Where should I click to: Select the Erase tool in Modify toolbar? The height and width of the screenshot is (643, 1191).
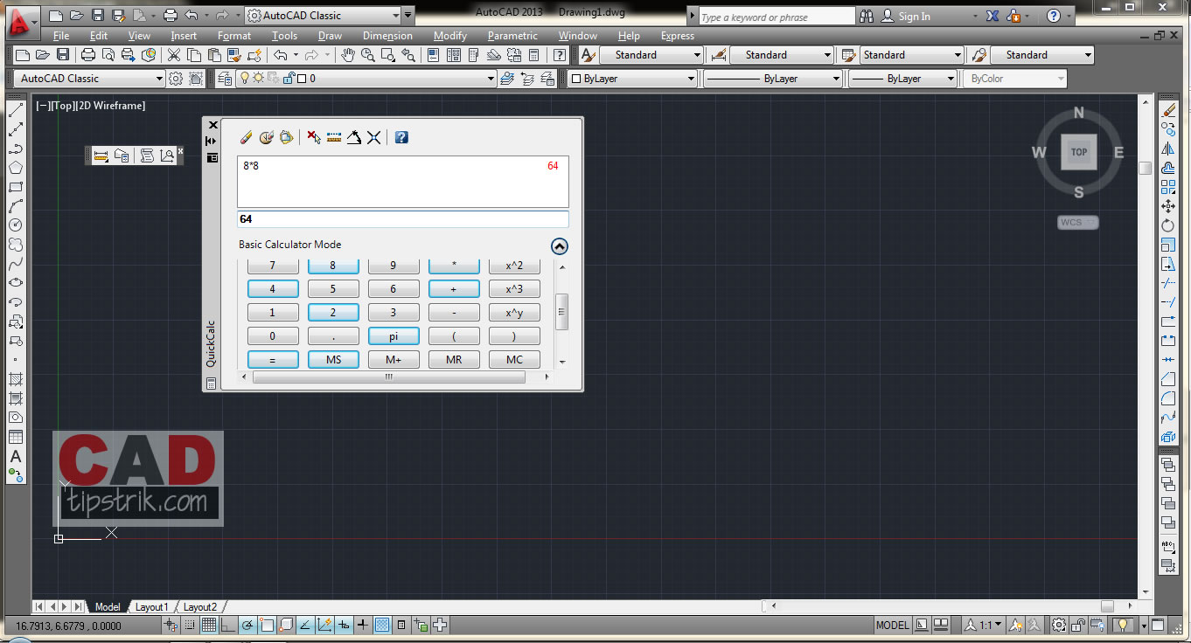(1168, 111)
